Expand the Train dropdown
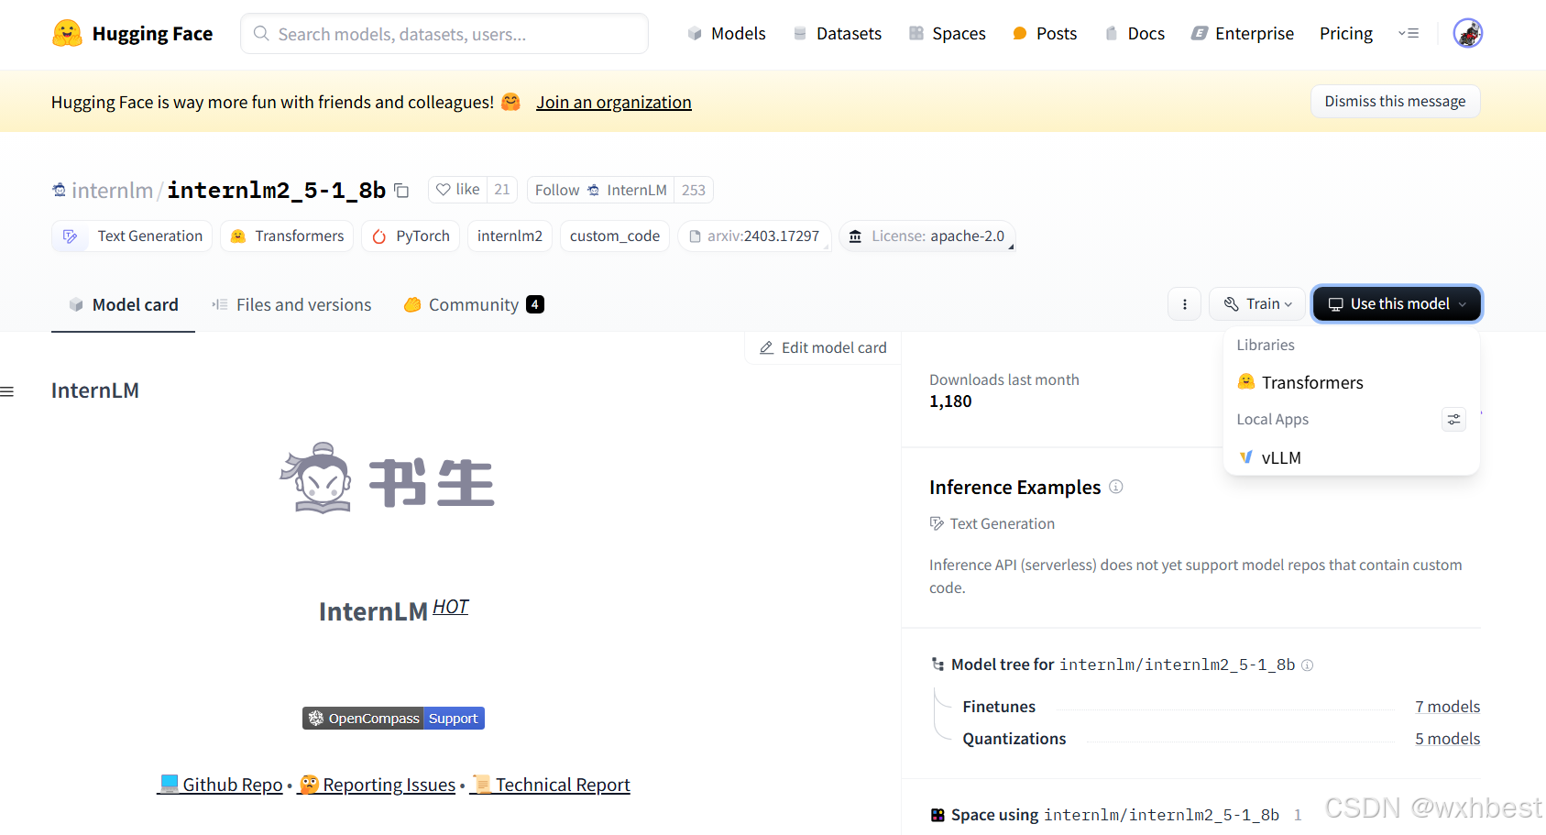Viewport: 1546px width, 835px height. point(1256,304)
